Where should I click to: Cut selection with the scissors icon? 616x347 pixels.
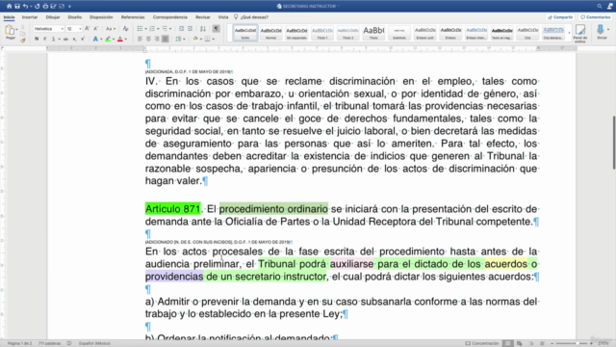[23, 28]
